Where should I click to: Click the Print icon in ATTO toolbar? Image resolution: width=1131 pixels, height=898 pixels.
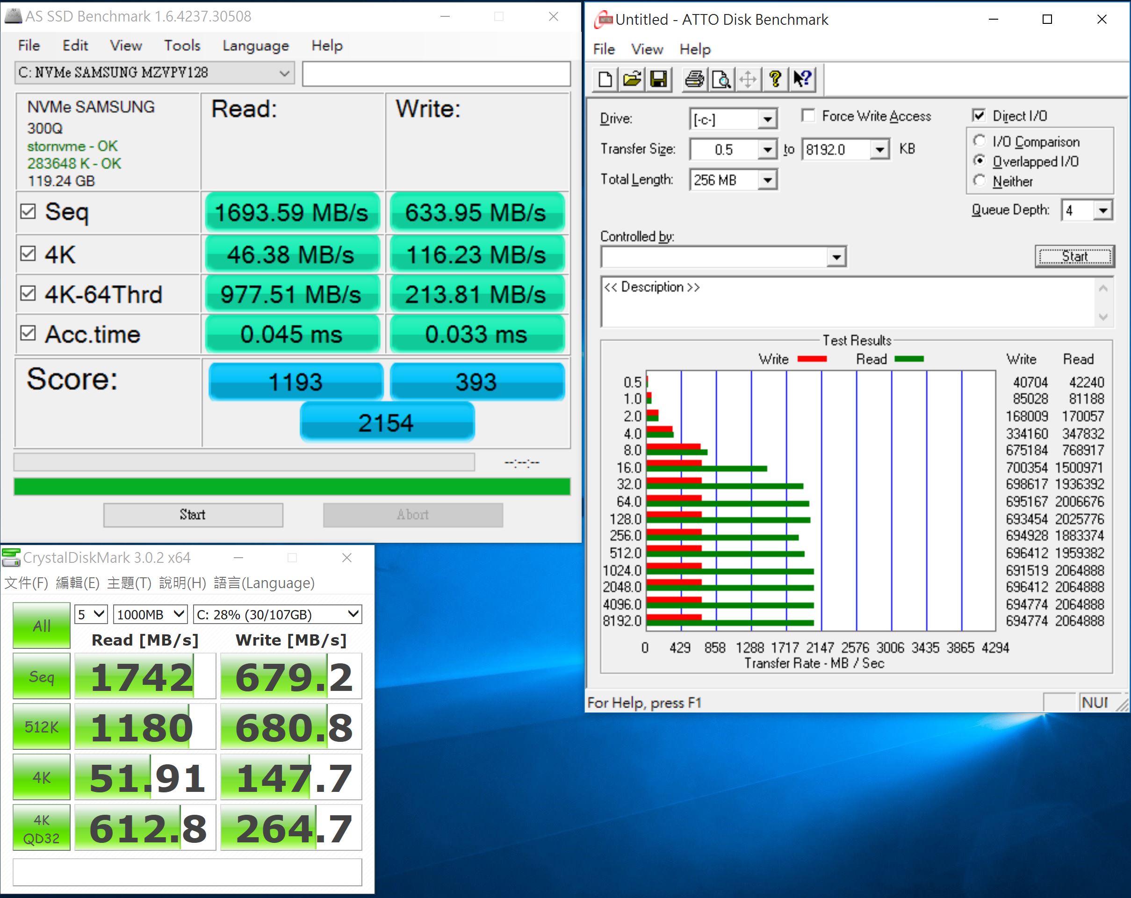[695, 79]
